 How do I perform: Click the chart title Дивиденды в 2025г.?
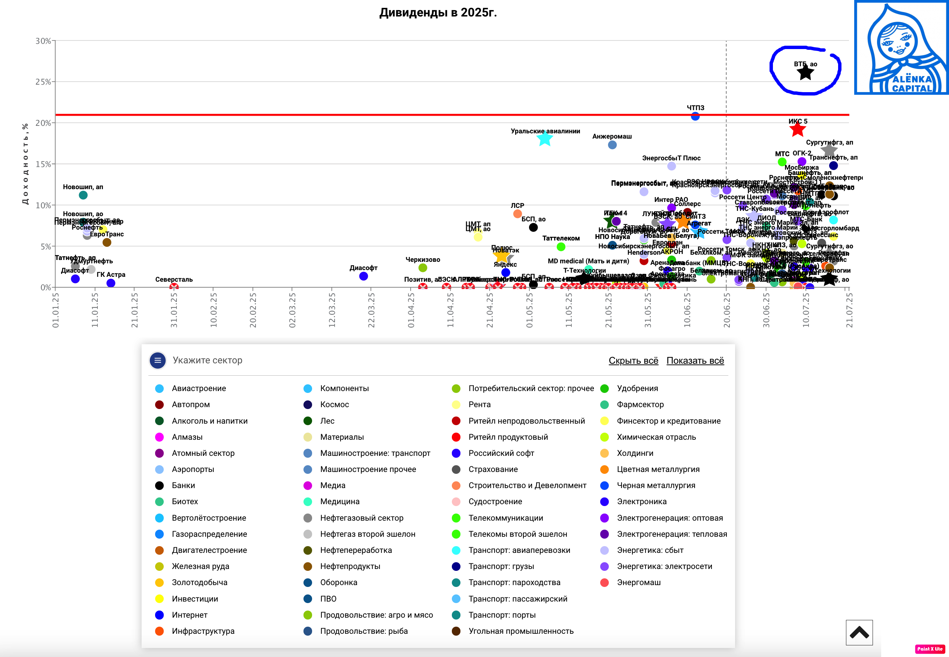[438, 12]
